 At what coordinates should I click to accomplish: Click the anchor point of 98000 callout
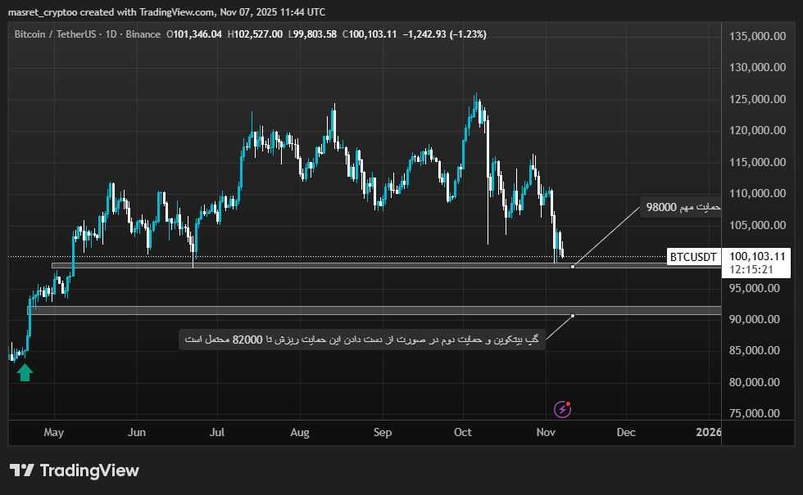pos(573,266)
